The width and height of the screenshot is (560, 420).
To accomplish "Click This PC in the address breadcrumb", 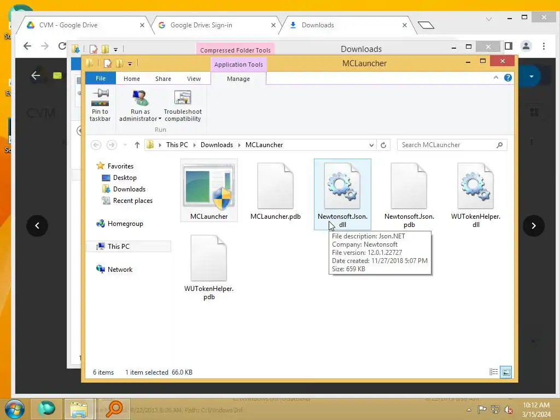I will 177,144.
